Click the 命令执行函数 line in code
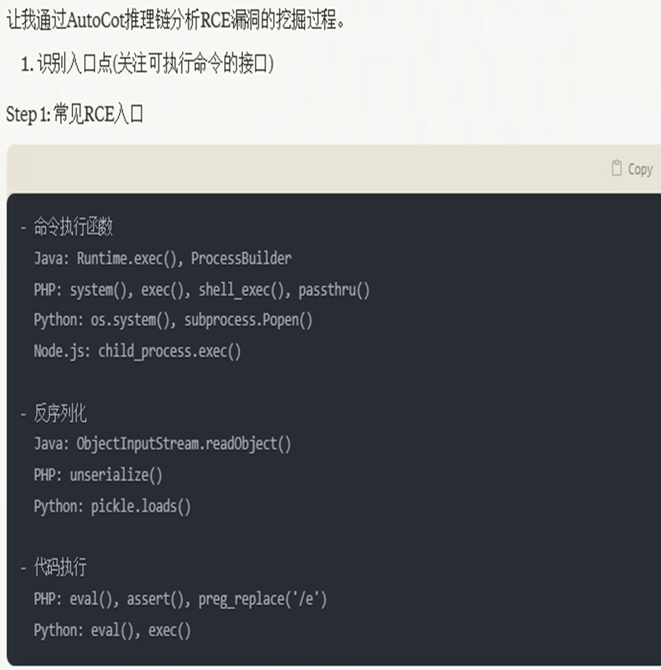The image size is (661, 670). 67,227
